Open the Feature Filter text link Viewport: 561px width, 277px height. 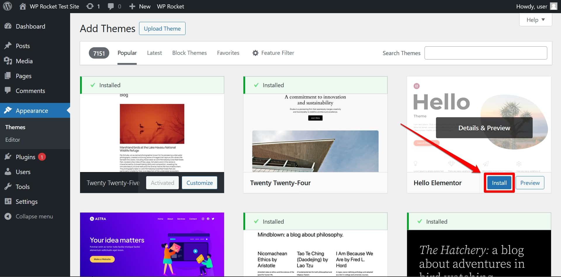coord(278,53)
